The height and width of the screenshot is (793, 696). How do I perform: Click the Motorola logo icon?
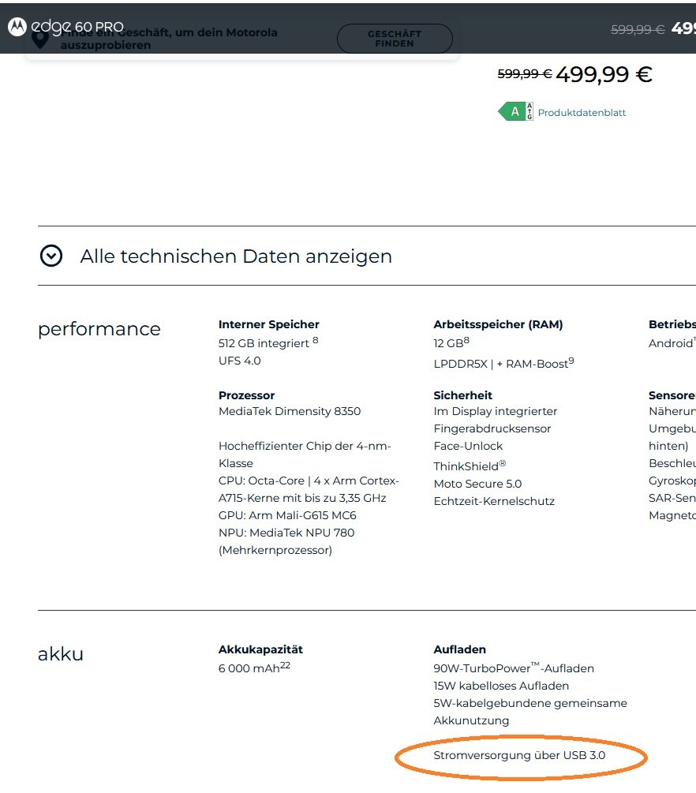click(x=17, y=27)
